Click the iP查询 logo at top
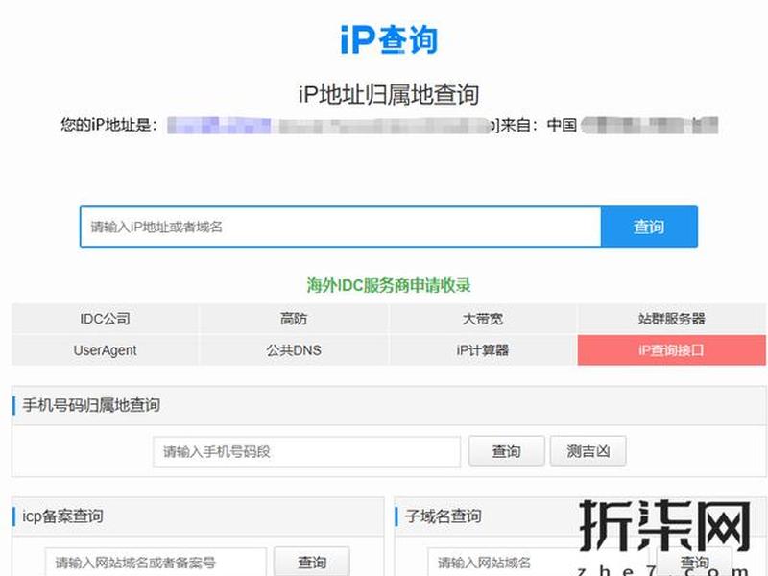Viewport: 768px width, 576px height. (x=389, y=39)
